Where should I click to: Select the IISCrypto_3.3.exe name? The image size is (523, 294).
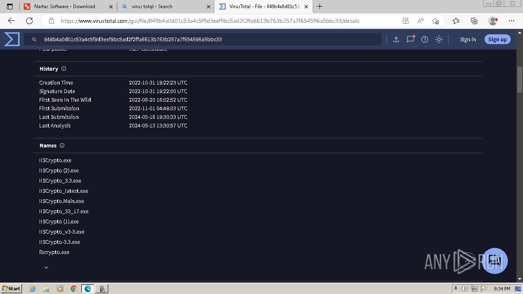click(x=60, y=180)
